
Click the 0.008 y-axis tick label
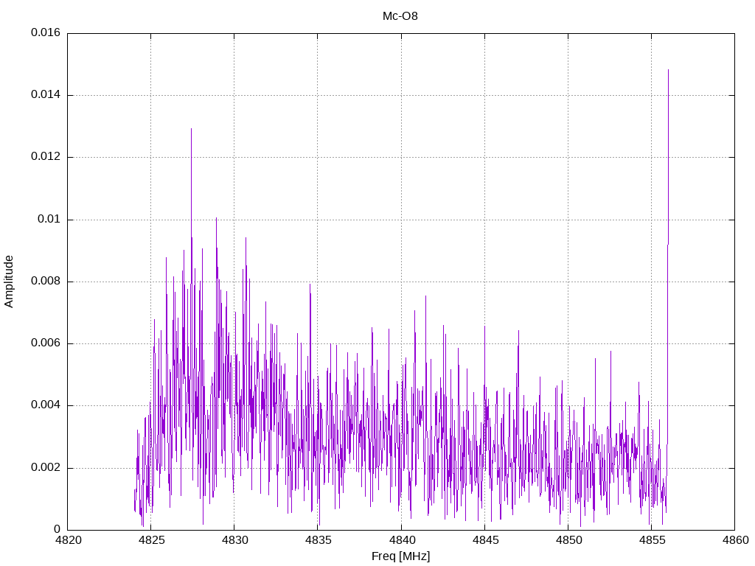[x=46, y=282]
